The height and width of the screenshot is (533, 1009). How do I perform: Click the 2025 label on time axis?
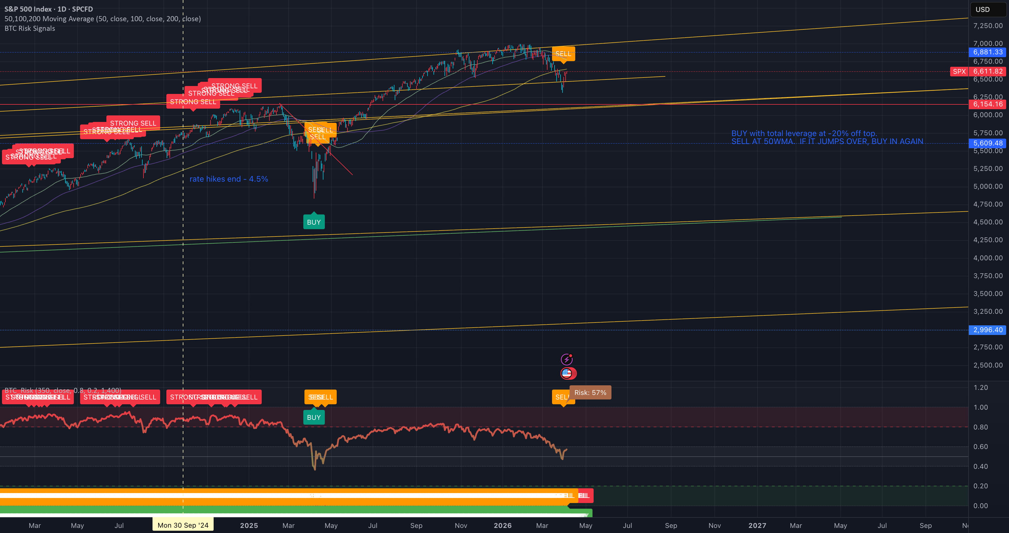tap(249, 526)
